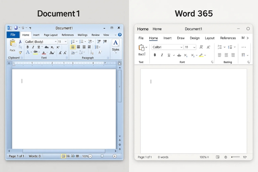
Task: Click the save icon in Document1 title bar
Action: pyautogui.click(x=16, y=28)
